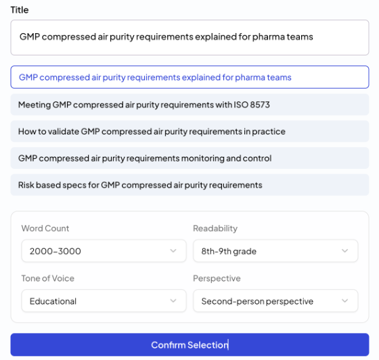
Task: Click the chevron arrow in Perspective field
Action: point(345,301)
